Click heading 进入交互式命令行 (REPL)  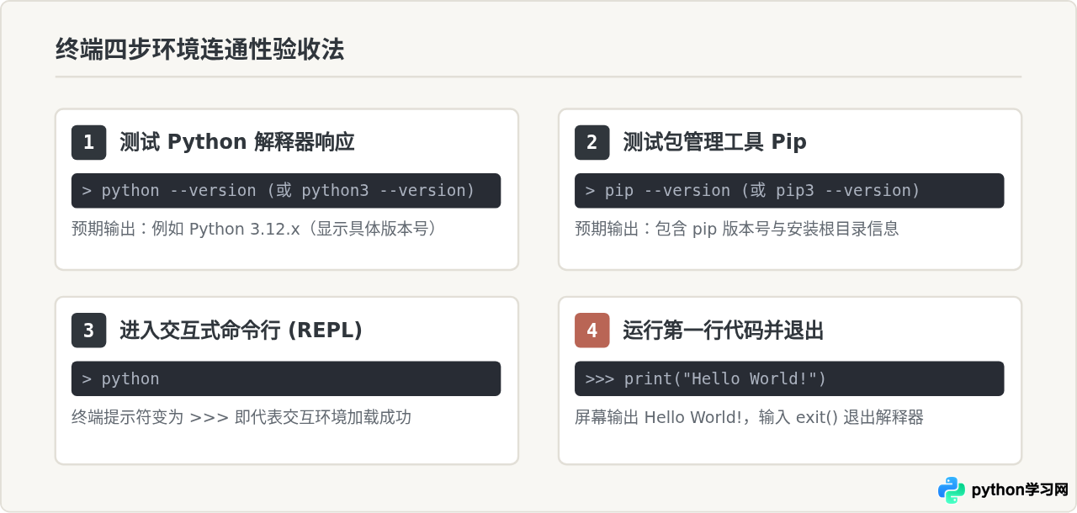[241, 331]
